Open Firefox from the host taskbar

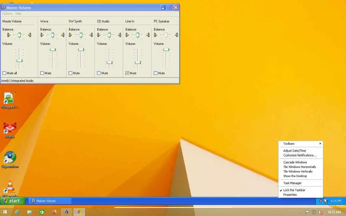(x=54, y=212)
